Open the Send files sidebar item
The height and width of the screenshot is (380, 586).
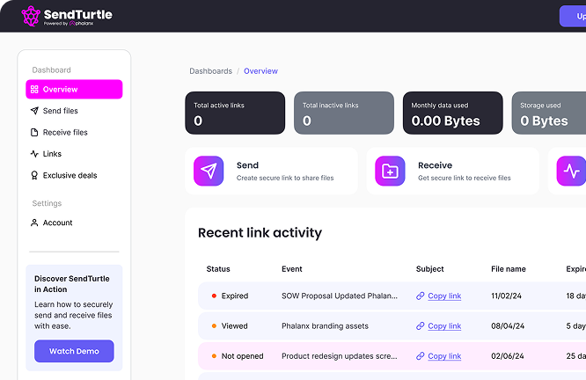coord(60,111)
